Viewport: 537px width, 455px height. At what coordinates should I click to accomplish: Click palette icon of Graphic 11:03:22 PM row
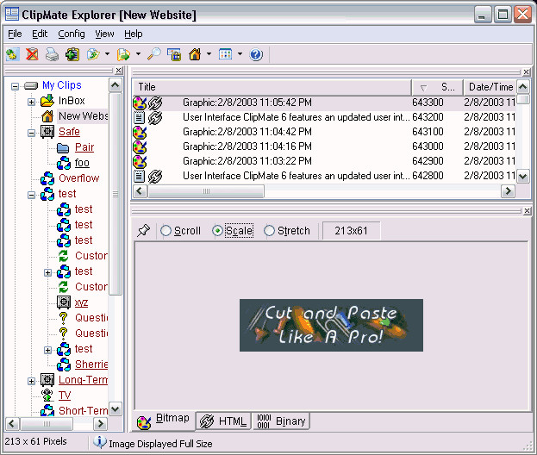(140, 162)
